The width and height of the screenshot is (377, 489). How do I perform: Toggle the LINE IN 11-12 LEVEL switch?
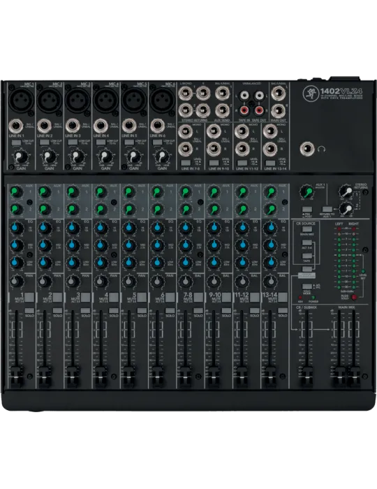[x=242, y=163]
